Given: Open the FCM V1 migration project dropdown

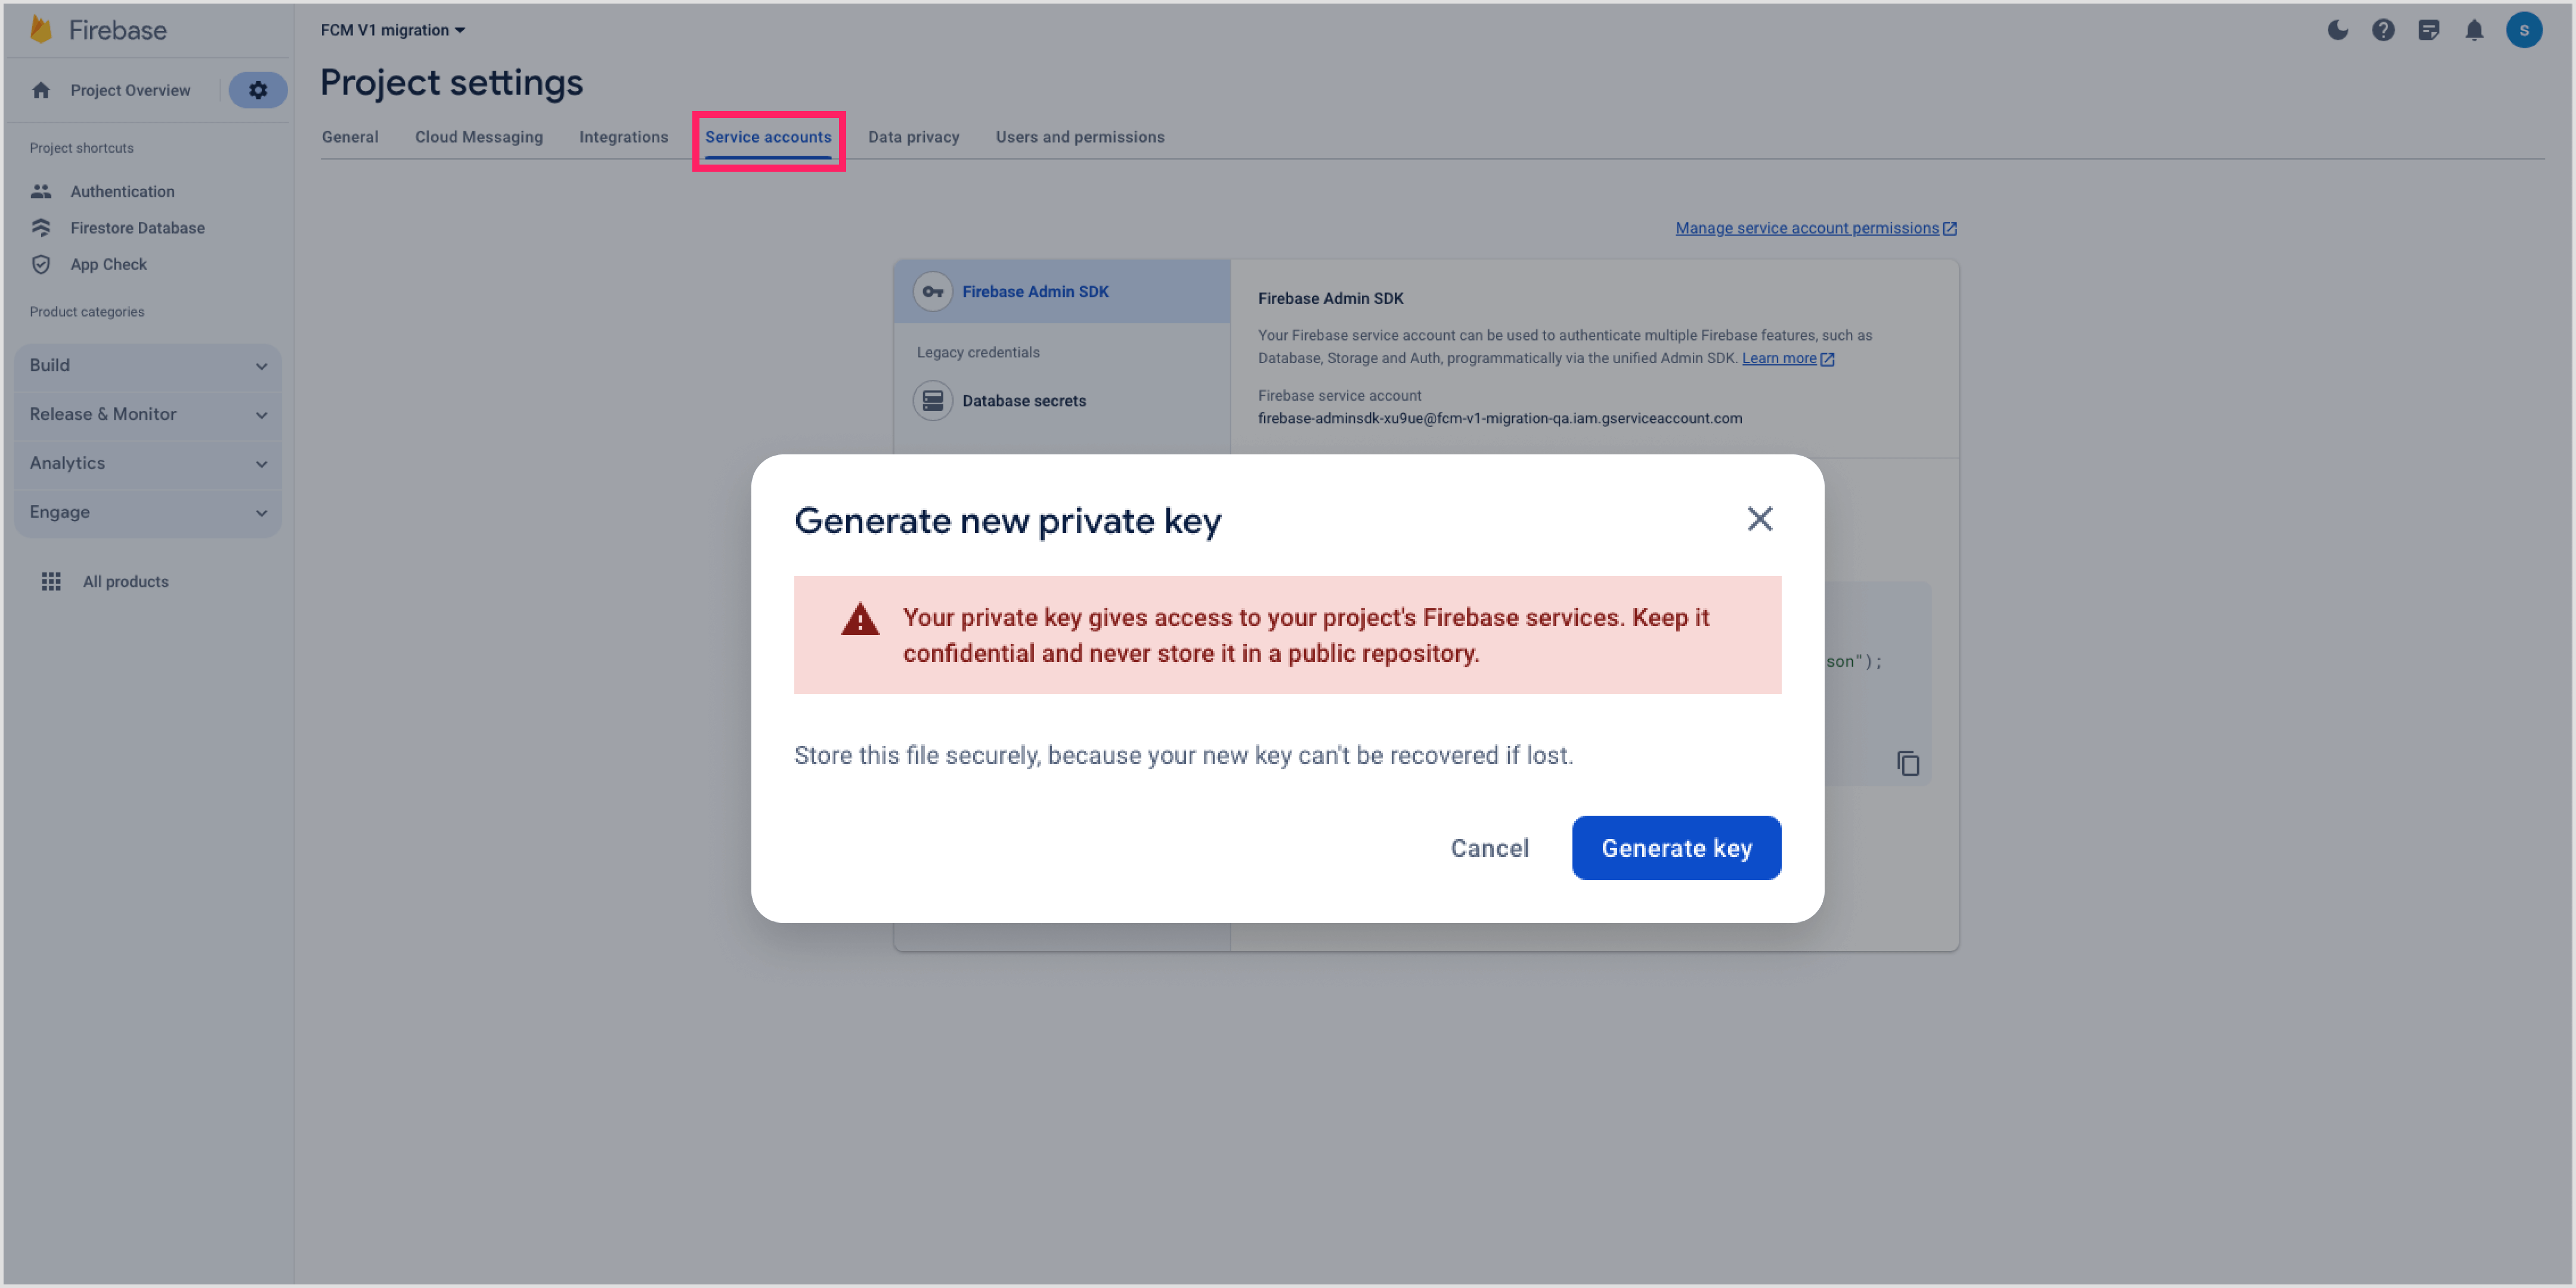Looking at the screenshot, I should tap(393, 30).
